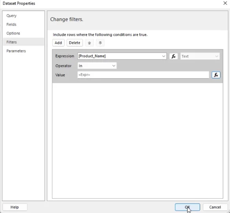Click the 'Operator' label text
Viewport: 230px width, 213px height.
pyautogui.click(x=63, y=66)
